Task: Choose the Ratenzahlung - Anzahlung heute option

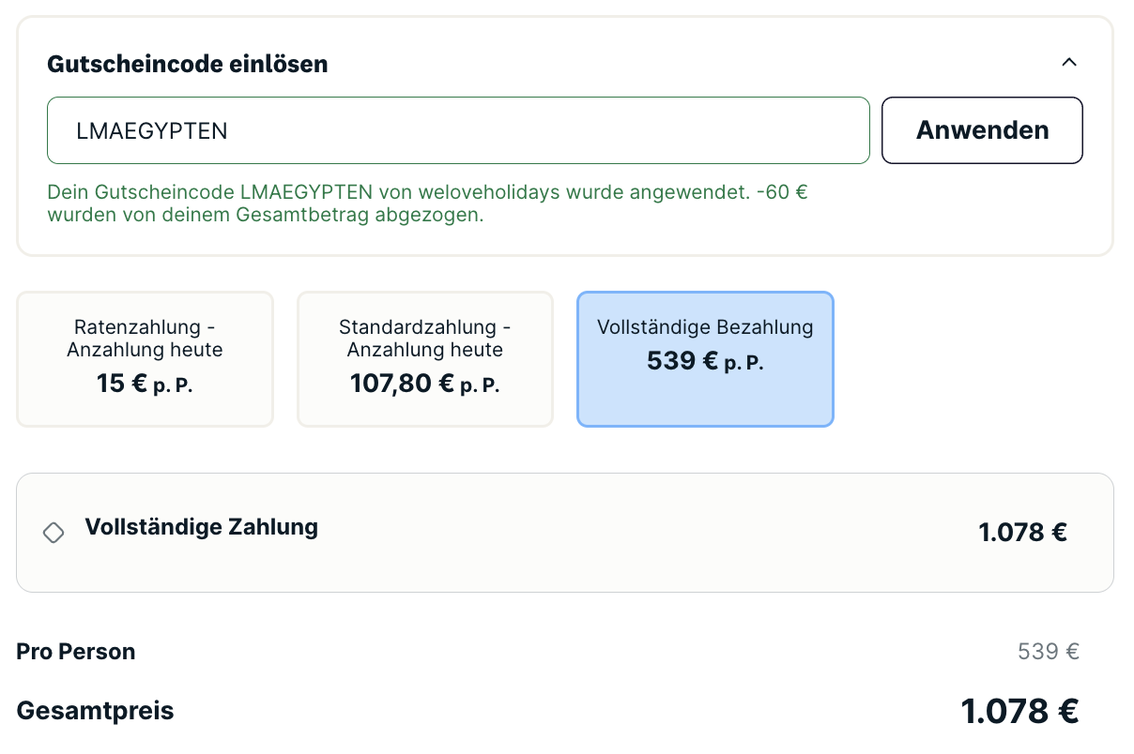Action: [x=145, y=359]
